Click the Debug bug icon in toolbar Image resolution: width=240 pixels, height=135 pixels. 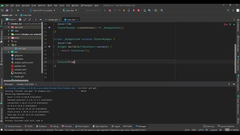tap(110, 10)
